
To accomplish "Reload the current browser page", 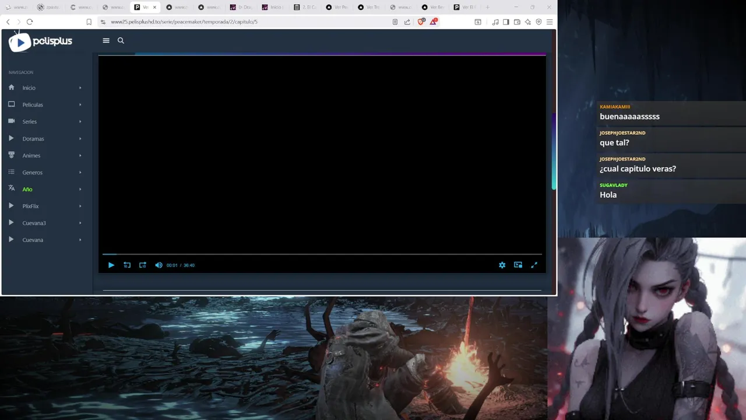I will tap(30, 22).
